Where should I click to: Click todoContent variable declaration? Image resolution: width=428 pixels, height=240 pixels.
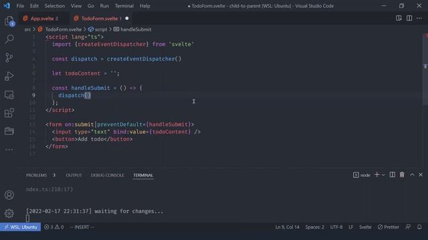(x=83, y=73)
